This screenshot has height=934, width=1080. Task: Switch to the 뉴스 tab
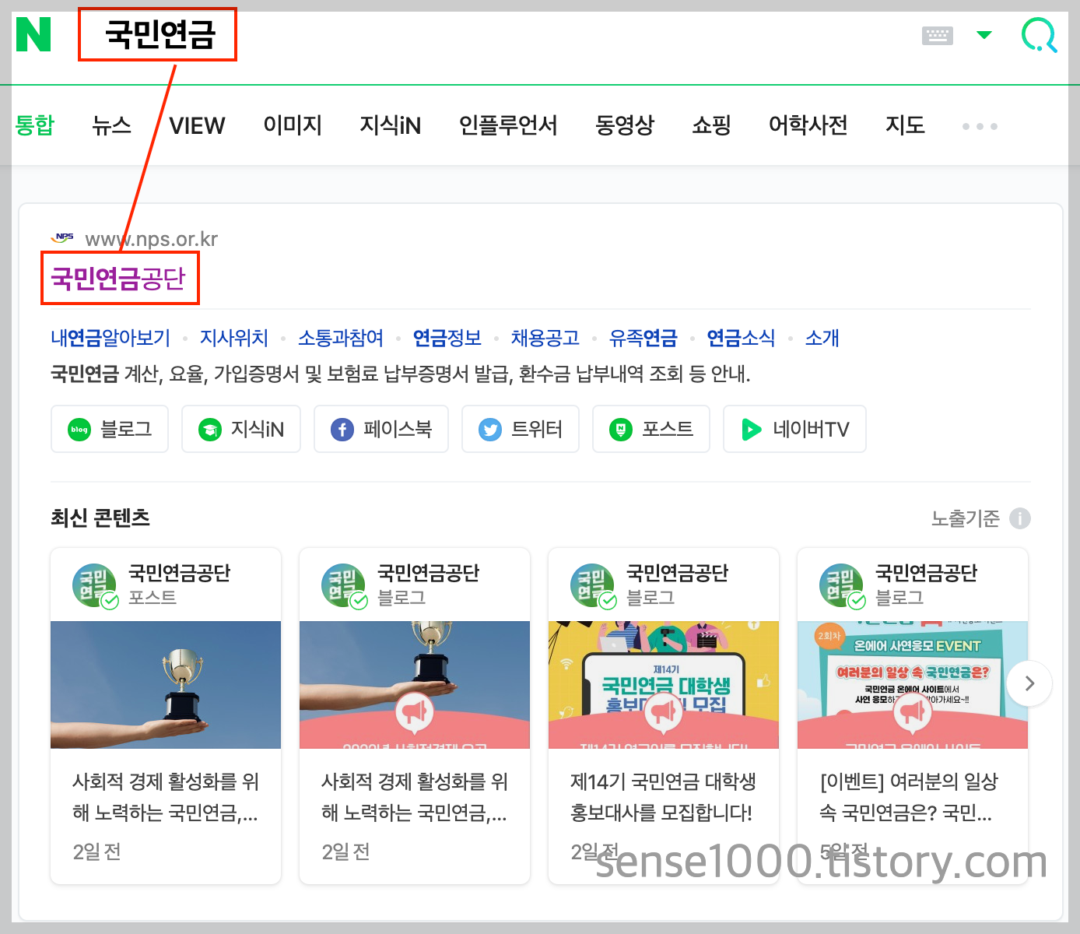click(x=111, y=125)
